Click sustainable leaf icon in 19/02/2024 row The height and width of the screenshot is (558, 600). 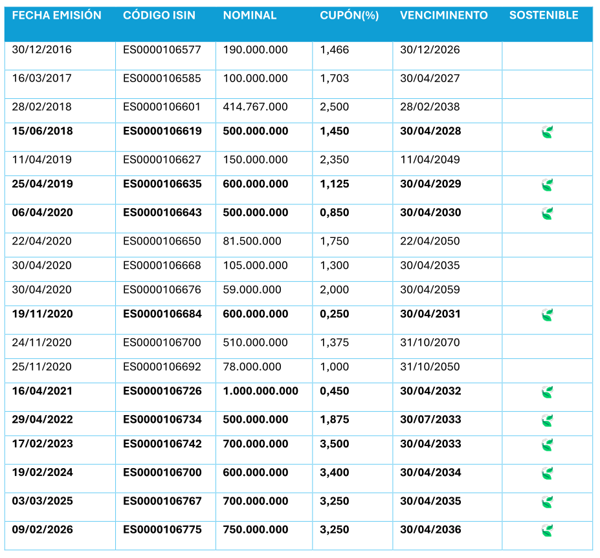(547, 473)
